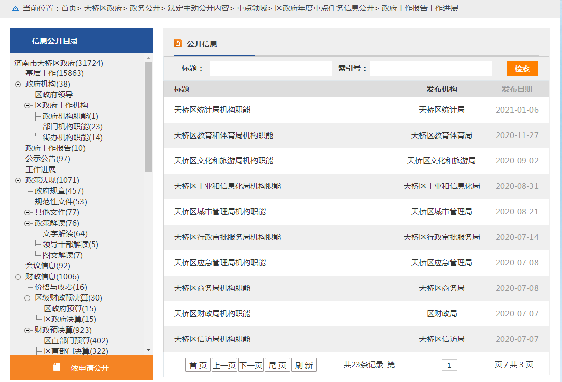The width and height of the screenshot is (562, 382).
Task: Select 区政府决算(15) in the tree
Action: coord(70,319)
